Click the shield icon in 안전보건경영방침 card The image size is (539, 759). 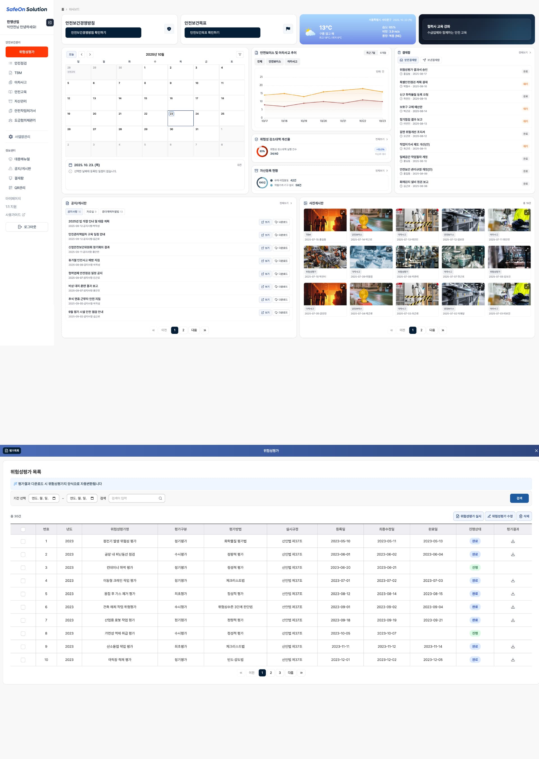[169, 29]
